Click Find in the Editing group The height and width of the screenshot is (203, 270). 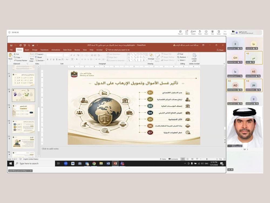tap(180, 54)
